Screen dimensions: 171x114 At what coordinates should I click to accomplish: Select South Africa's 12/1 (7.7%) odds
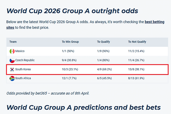tap(70, 78)
